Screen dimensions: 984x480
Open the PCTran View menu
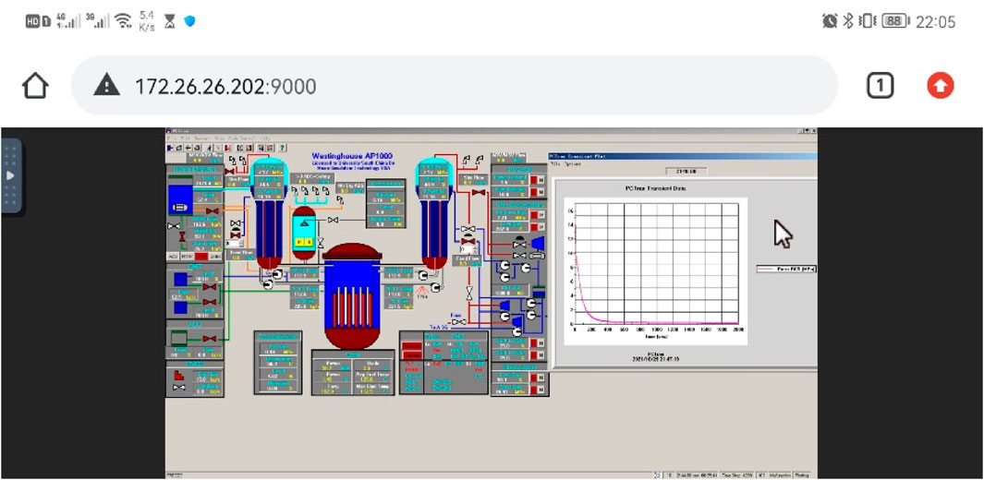pos(219,138)
